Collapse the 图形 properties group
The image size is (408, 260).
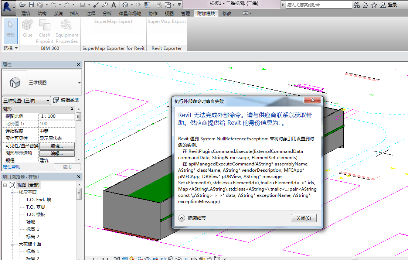72,109
